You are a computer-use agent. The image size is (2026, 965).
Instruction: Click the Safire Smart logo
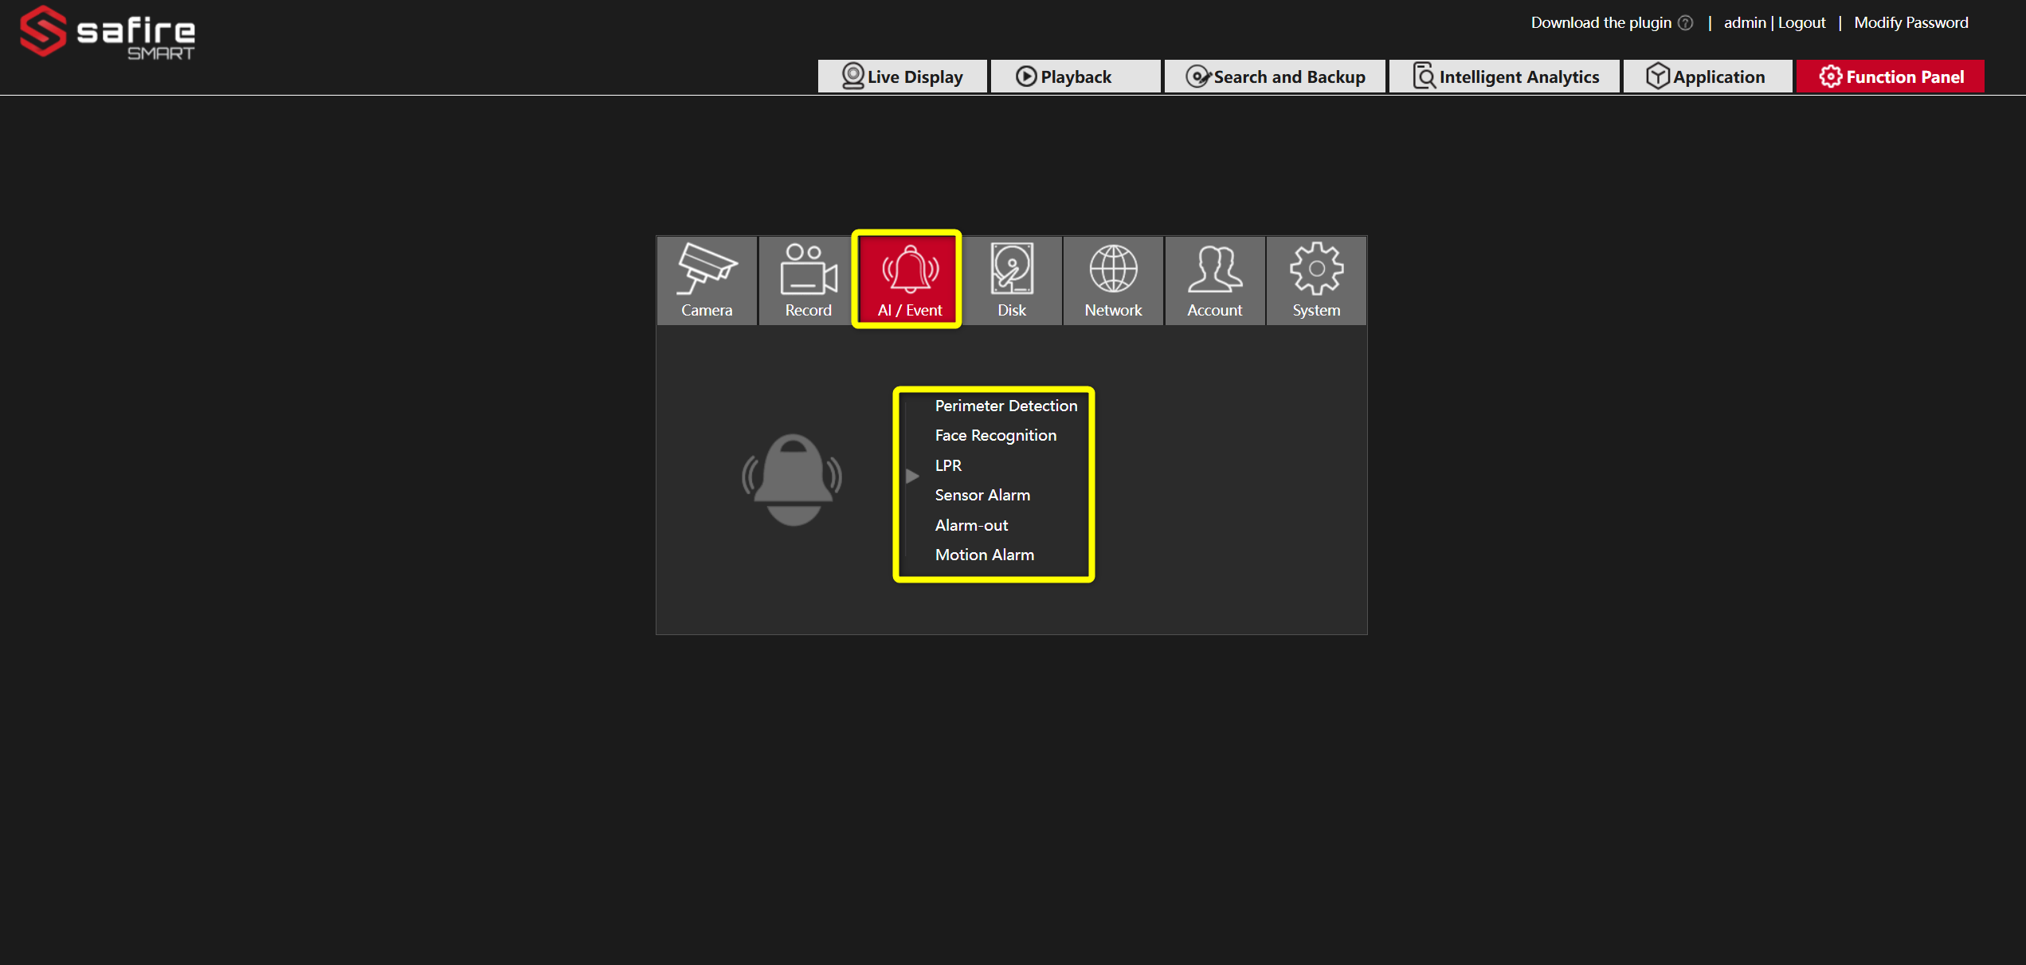tap(108, 33)
